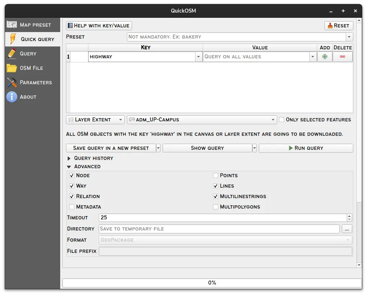
Task: Add a new query row with the plus icon
Action: click(x=324, y=57)
